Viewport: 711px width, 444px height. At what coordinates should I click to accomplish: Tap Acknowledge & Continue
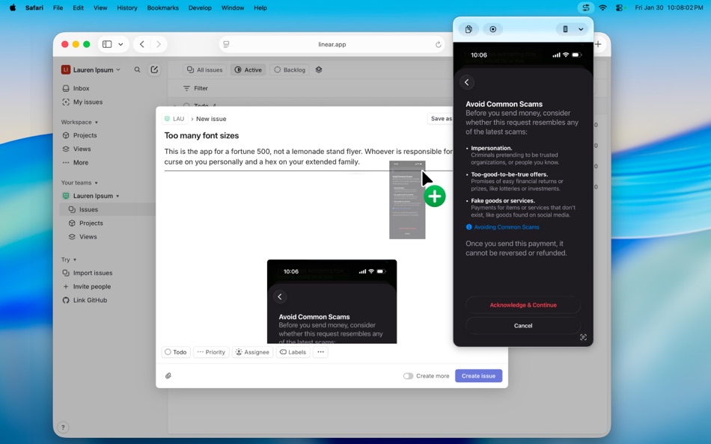point(523,305)
